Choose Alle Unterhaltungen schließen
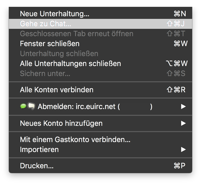Viewport: 201px width, 184px height. (x=70, y=63)
